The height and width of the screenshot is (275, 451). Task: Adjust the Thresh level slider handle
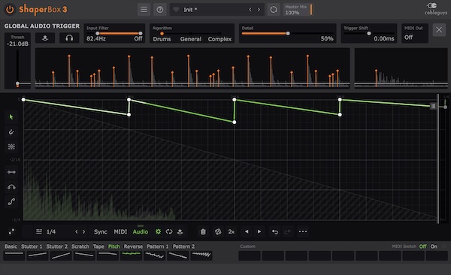tap(17, 83)
